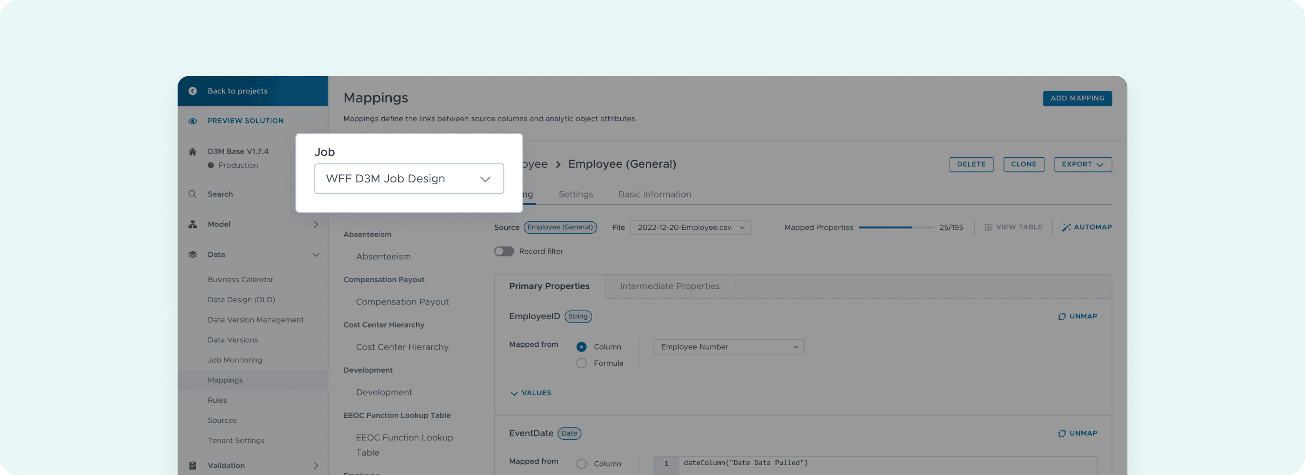Click the Delete button
The width and height of the screenshot is (1305, 475).
pos(971,164)
